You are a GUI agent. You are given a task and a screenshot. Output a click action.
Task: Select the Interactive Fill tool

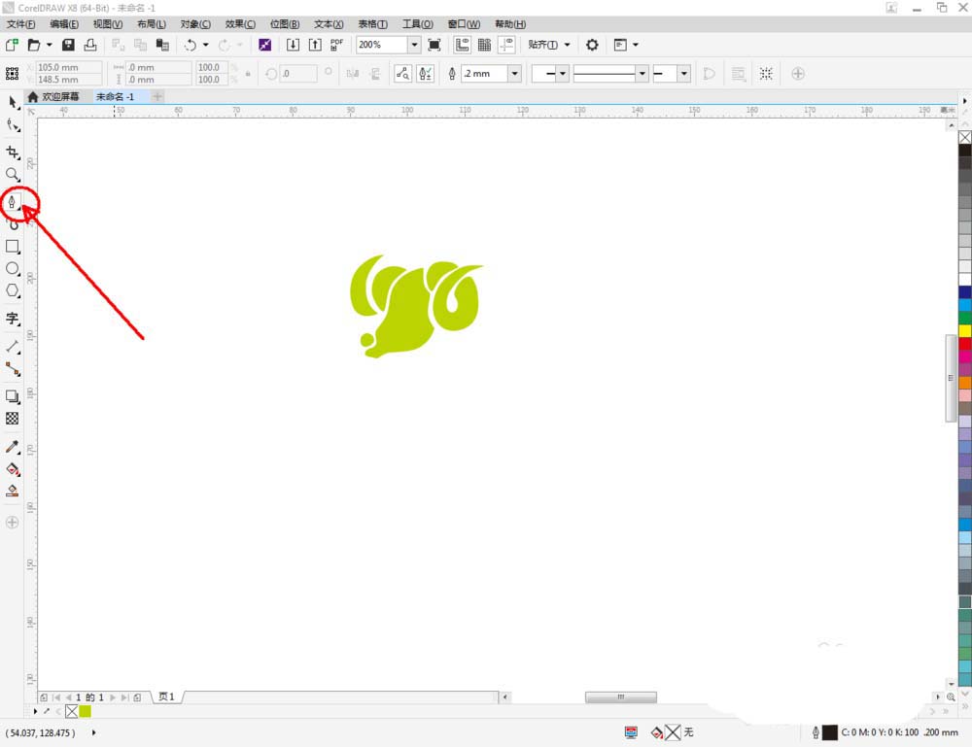point(13,469)
